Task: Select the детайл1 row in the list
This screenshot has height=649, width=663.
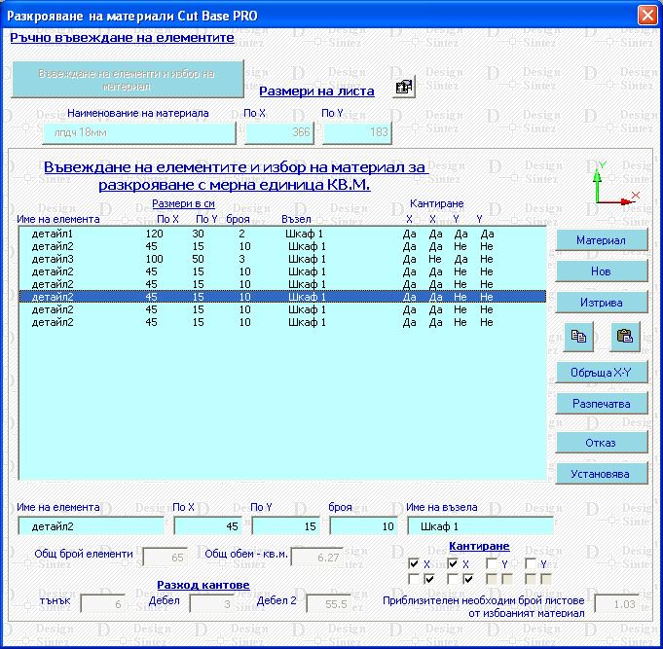Action: 282,234
